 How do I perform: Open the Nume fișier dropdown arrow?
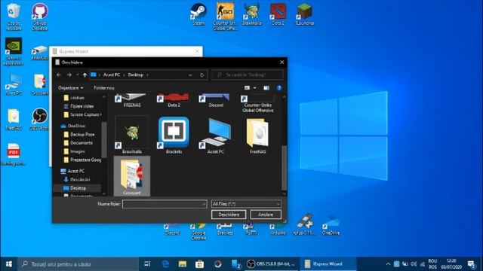click(204, 204)
